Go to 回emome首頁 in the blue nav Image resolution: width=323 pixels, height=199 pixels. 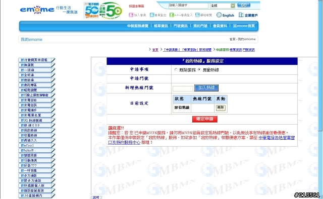click(x=244, y=26)
